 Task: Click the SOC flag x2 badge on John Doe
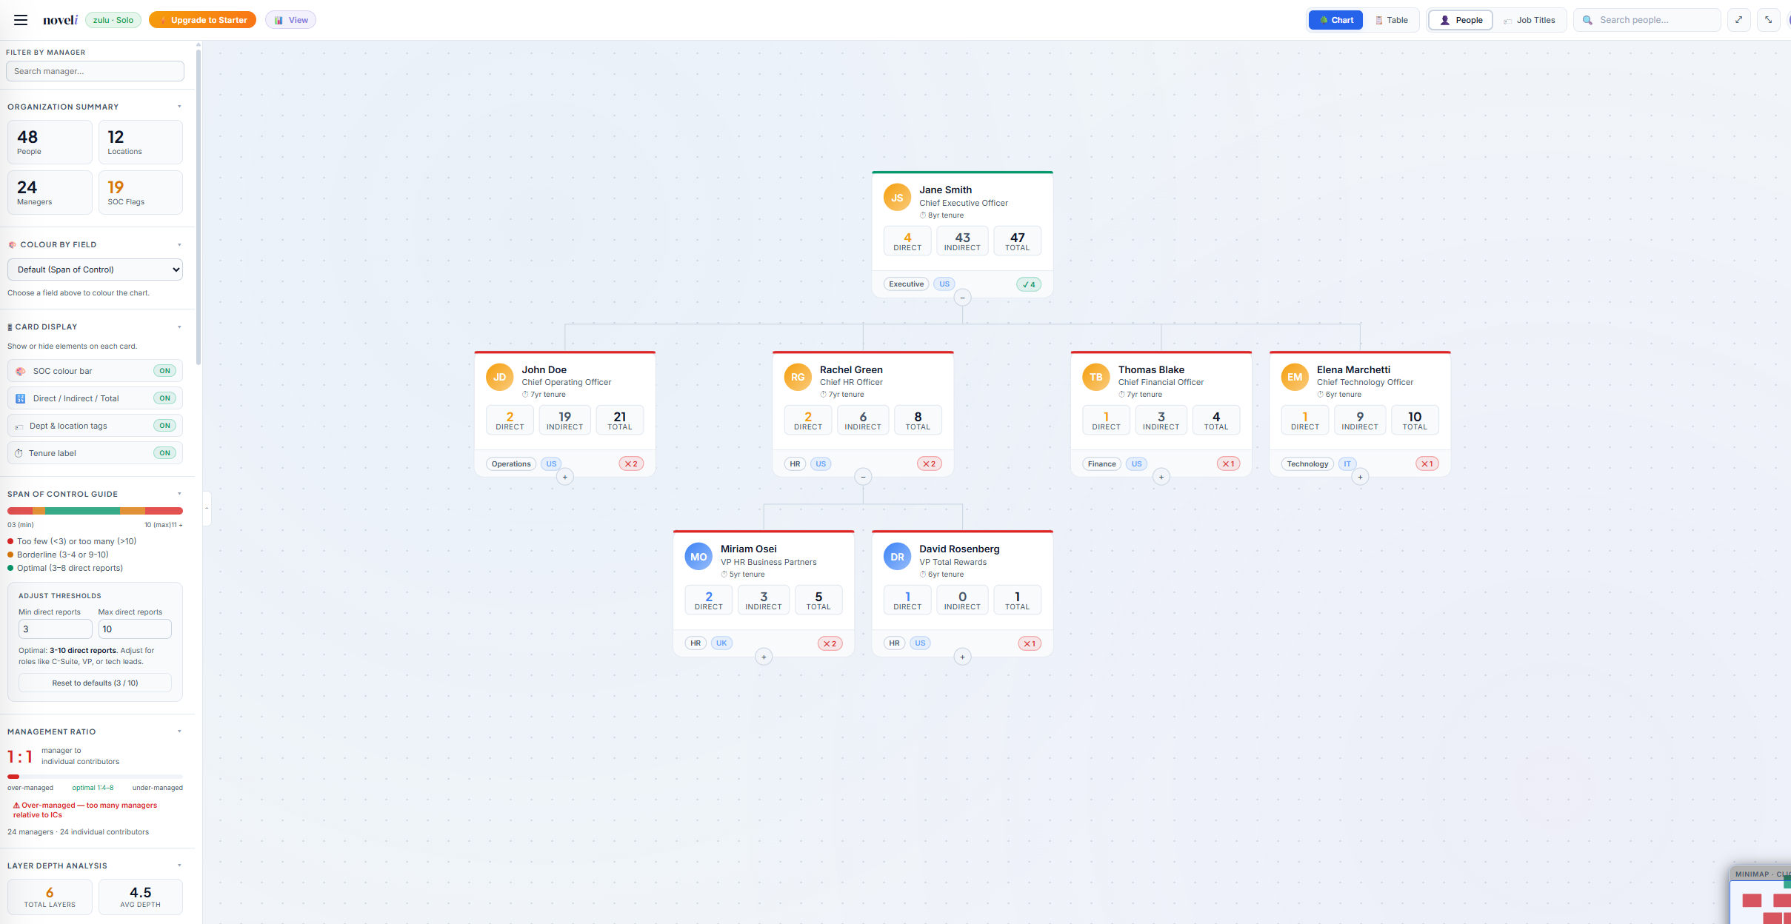pos(631,463)
